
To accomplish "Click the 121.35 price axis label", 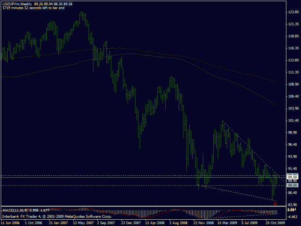I will (293, 24).
